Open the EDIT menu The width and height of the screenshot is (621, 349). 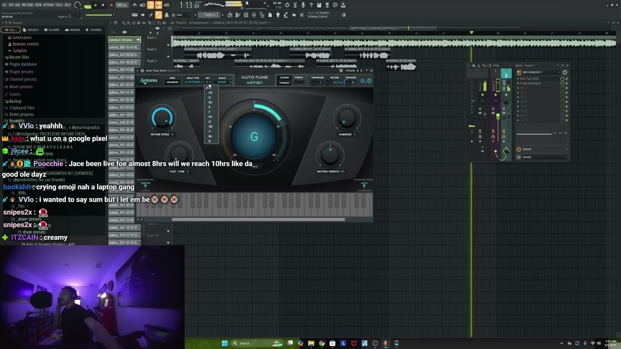point(11,5)
